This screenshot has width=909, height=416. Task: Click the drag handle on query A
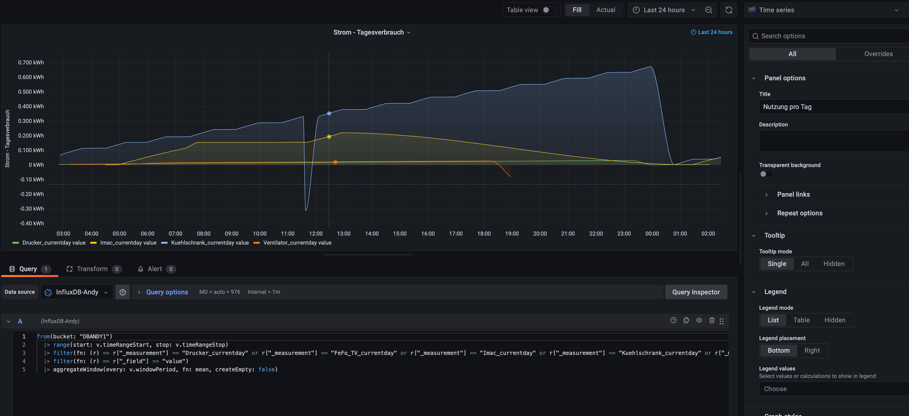(721, 321)
